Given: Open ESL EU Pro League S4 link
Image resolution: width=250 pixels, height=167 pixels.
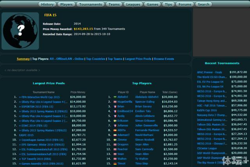Looking at the screenshot, I should click(x=210, y=82).
